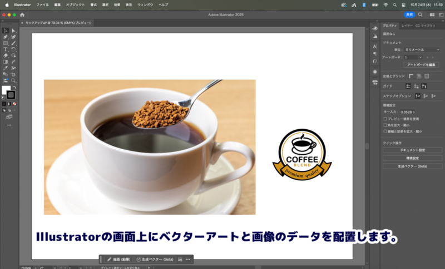Go to next artboard arrow in properties
The width and height of the screenshot is (445, 269).
pos(433,58)
